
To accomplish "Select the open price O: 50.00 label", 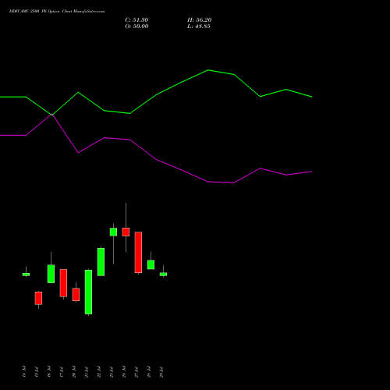I will (136, 27).
